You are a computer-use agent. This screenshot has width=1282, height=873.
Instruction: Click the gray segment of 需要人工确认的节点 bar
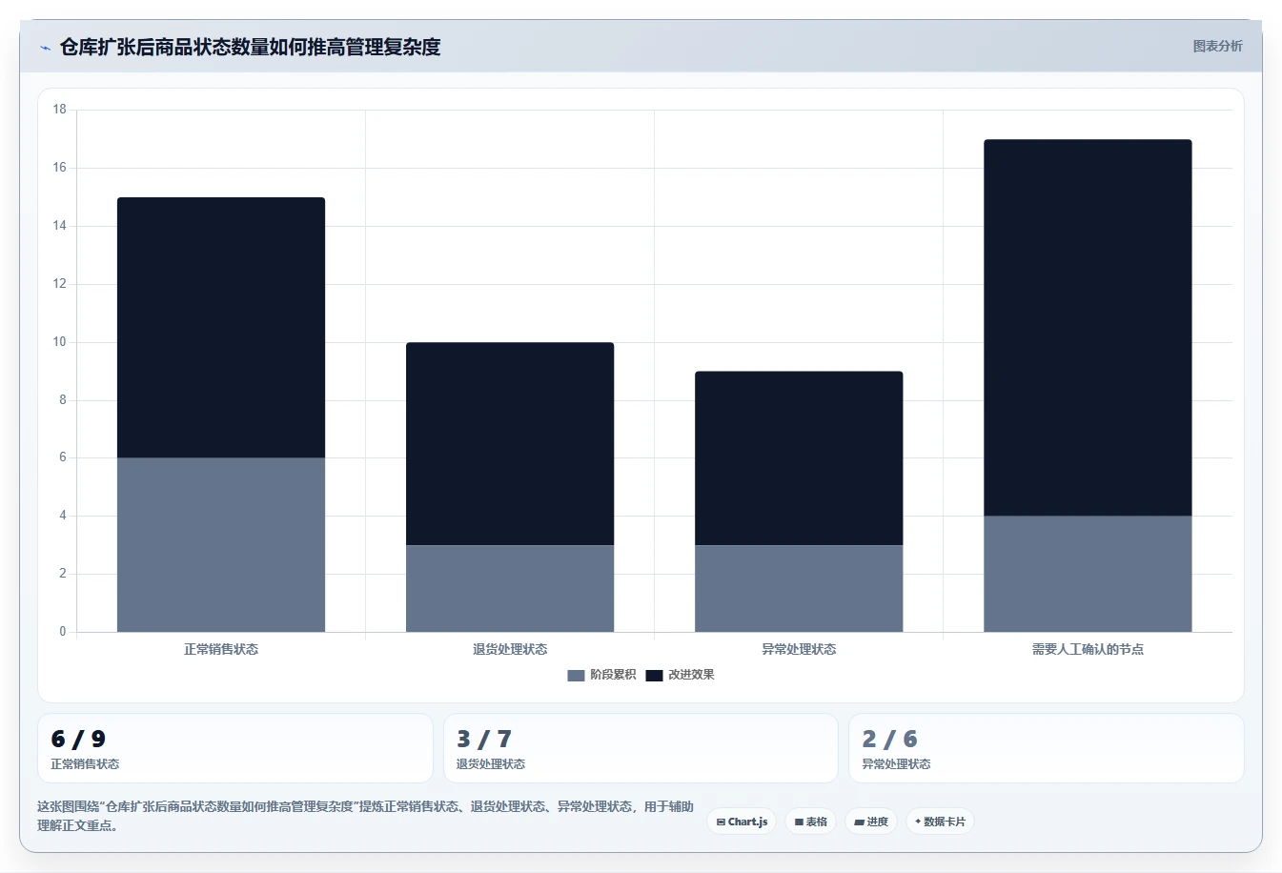[1088, 574]
